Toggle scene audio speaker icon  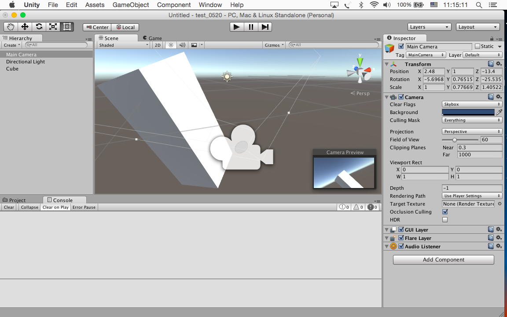pyautogui.click(x=182, y=45)
